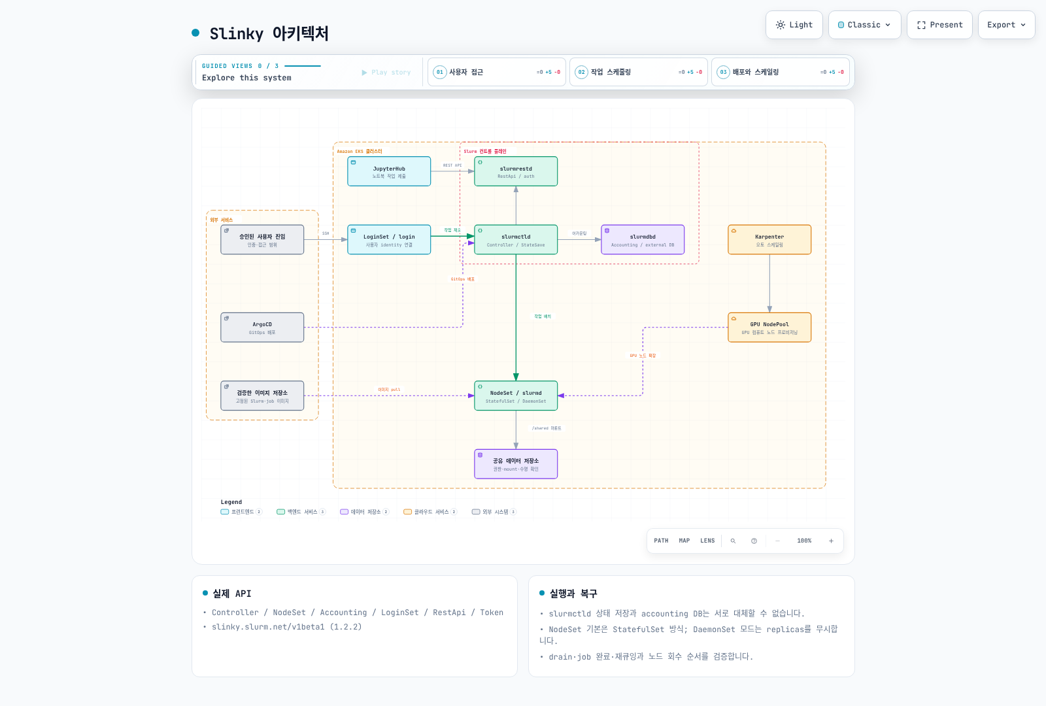
Task: Click the Slinky 아키텍처 page title
Action: (x=269, y=33)
